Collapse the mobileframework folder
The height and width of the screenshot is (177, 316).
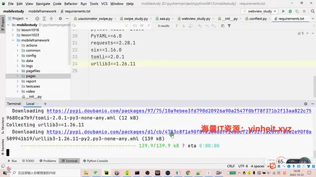[13, 40]
